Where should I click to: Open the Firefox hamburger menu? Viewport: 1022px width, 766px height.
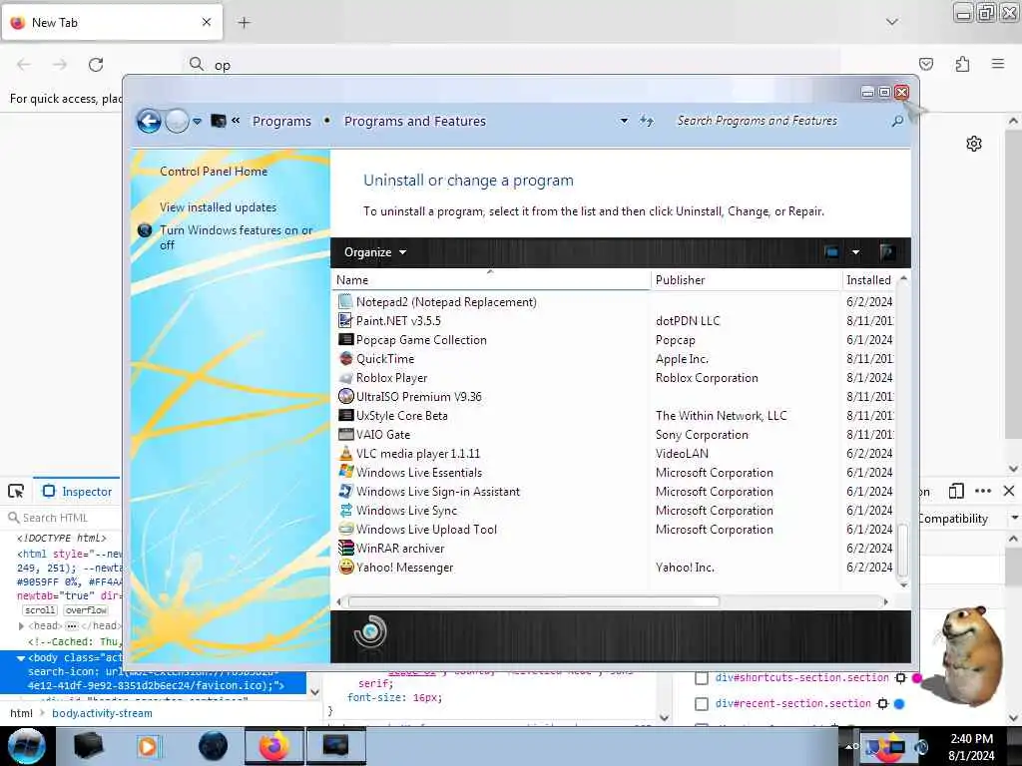(x=997, y=64)
